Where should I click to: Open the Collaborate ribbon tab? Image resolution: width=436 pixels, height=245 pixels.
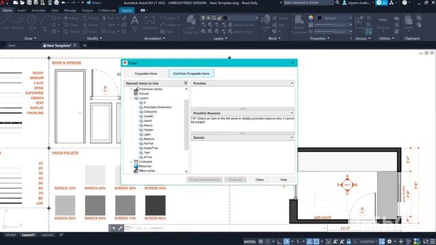107,10
